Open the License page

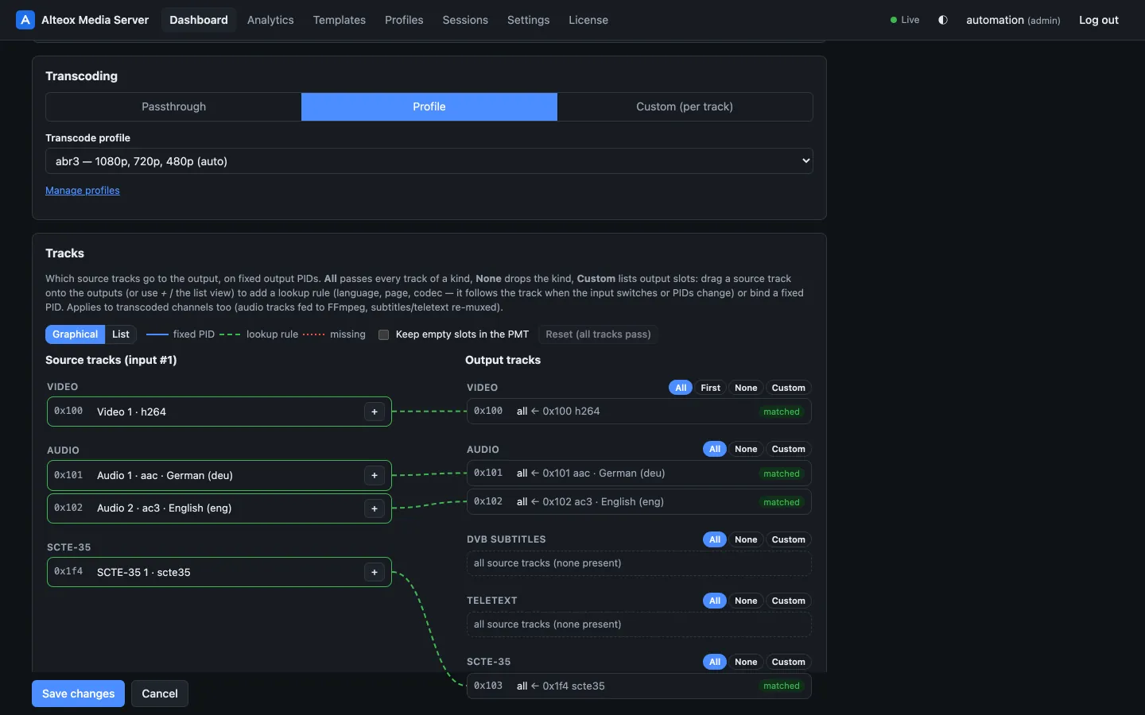[x=588, y=20]
